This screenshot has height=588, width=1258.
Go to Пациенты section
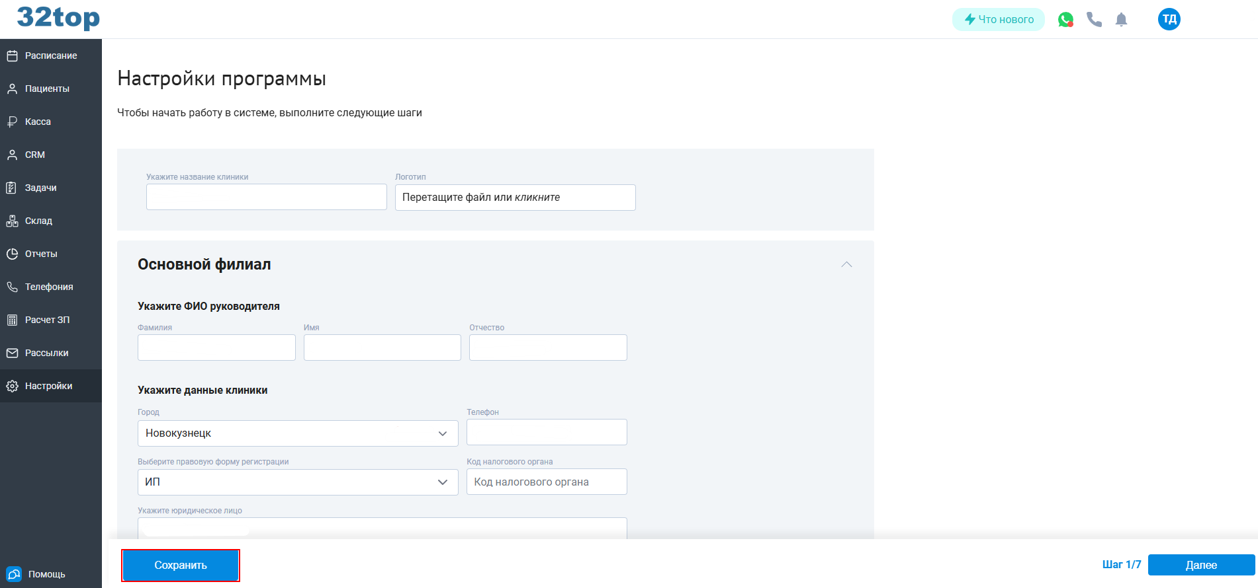tap(47, 89)
